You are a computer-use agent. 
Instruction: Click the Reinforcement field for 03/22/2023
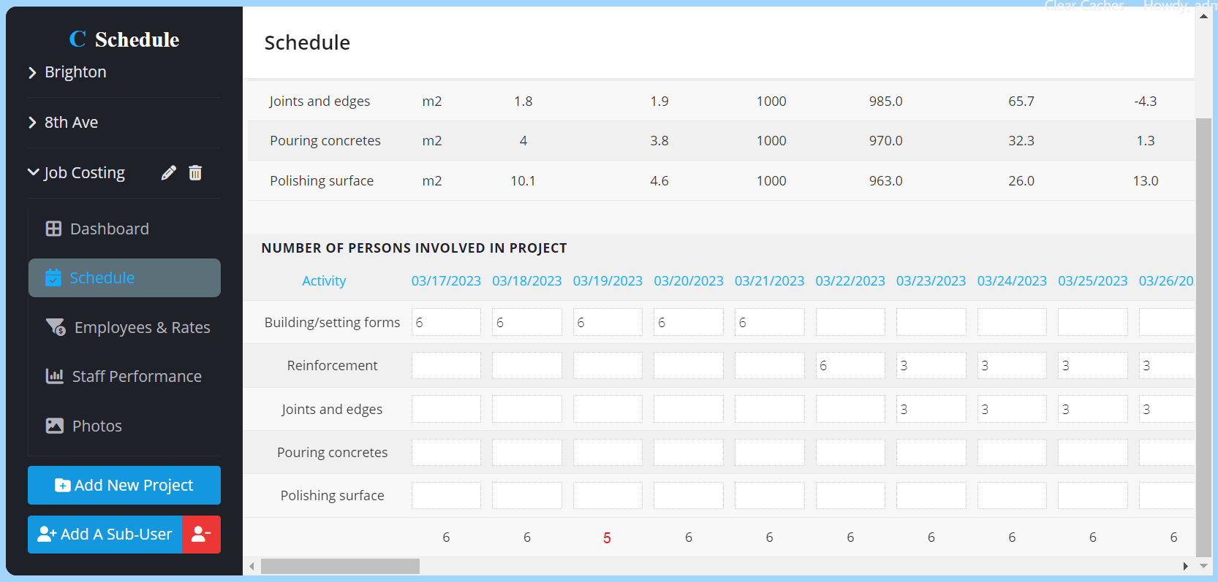tap(850, 366)
